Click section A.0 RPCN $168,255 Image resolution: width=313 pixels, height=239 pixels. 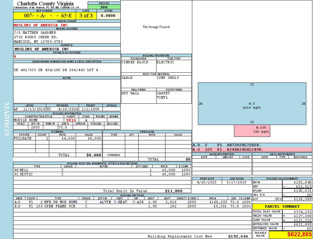click(x=219, y=202)
